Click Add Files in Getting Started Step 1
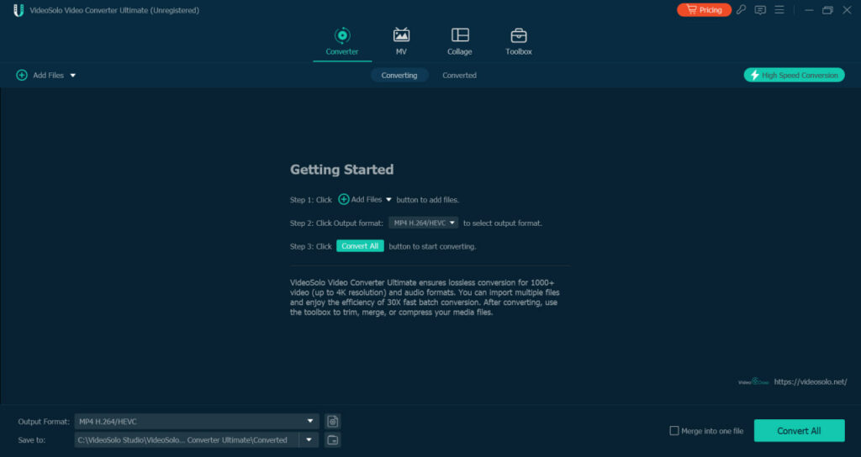Viewport: 861px width, 457px height. [x=365, y=200]
